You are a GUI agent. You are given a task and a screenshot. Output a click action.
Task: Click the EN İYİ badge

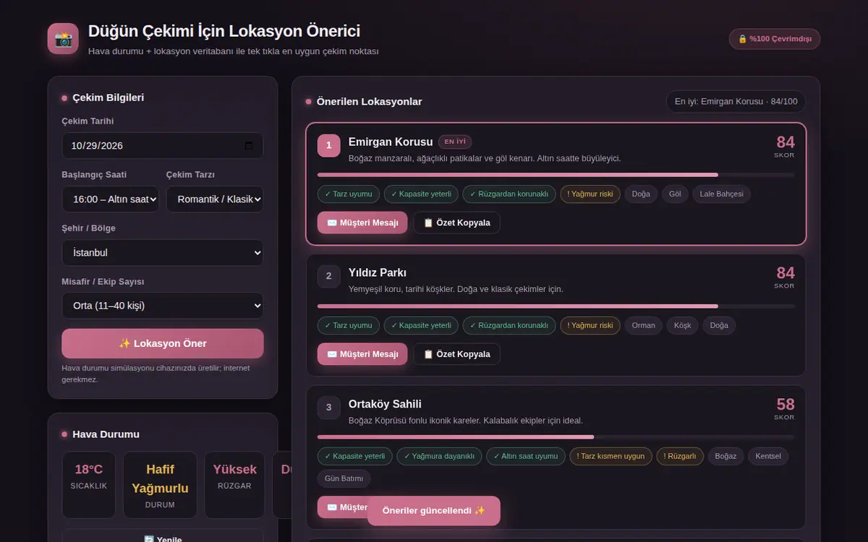(455, 142)
